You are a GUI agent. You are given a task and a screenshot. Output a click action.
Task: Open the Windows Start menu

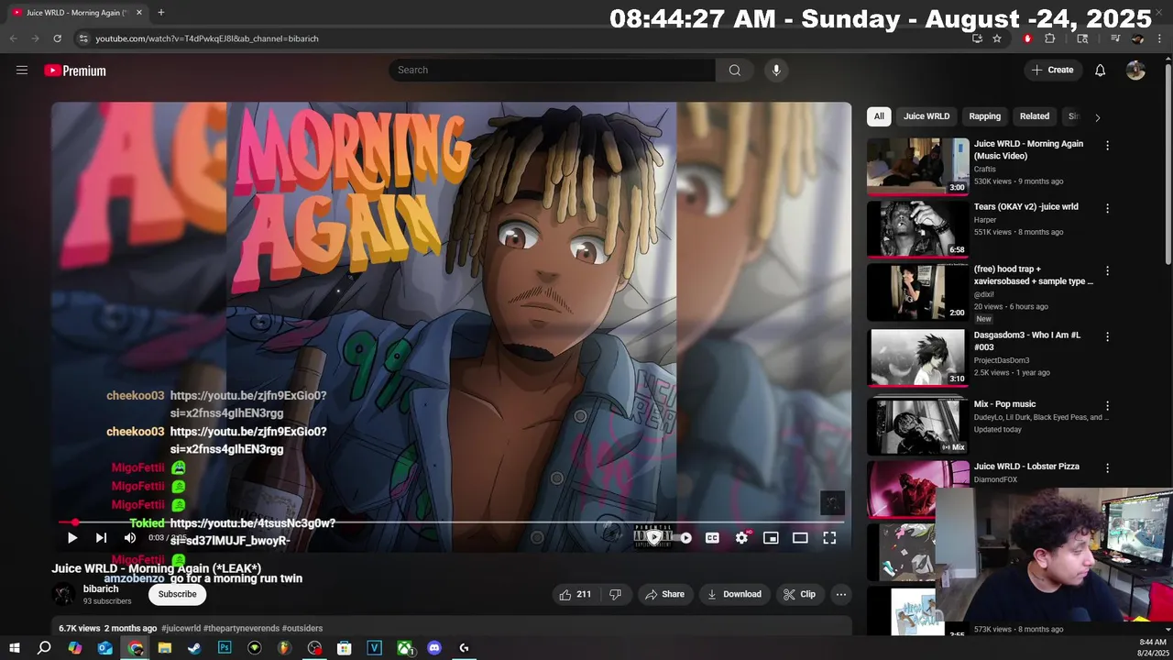coord(14,648)
